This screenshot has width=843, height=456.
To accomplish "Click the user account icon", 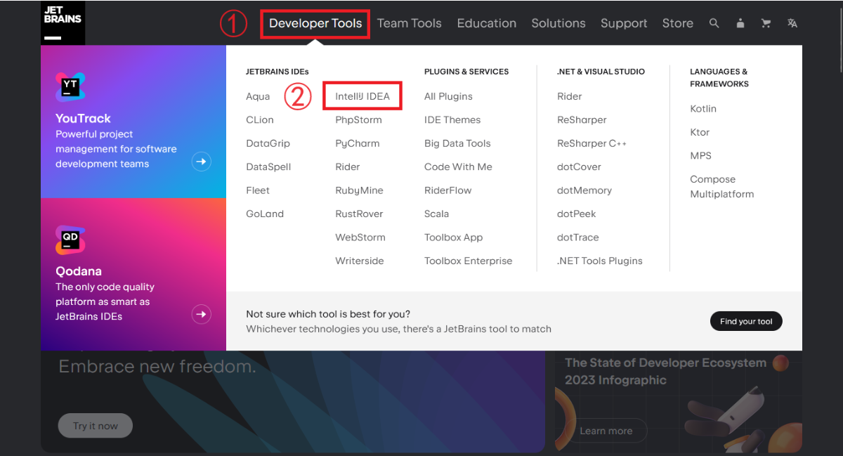I will (x=740, y=23).
